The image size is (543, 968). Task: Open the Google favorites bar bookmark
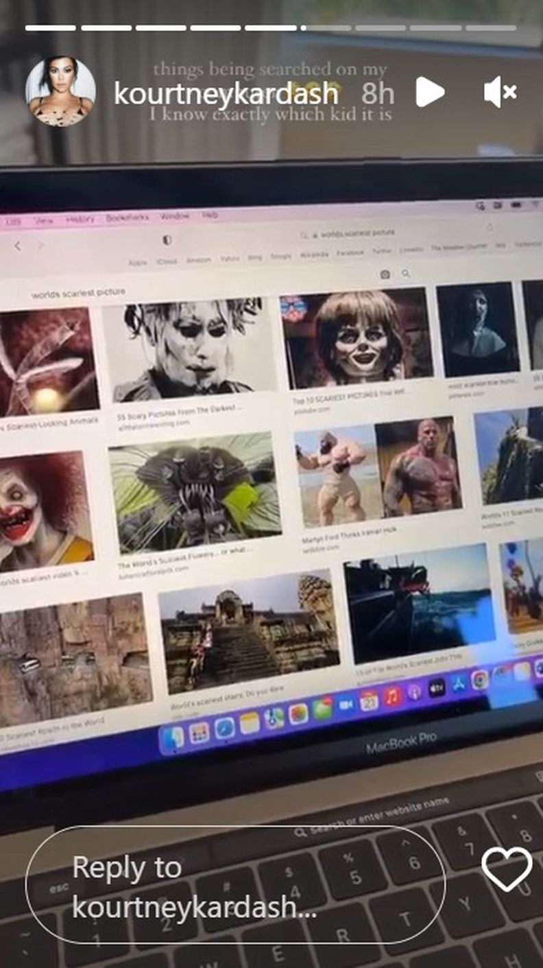[280, 256]
